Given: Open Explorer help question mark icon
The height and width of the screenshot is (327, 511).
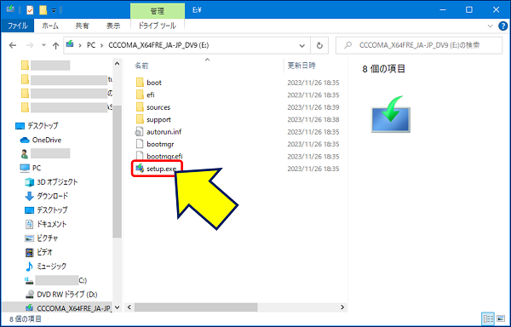Looking at the screenshot, I should pos(503,26).
